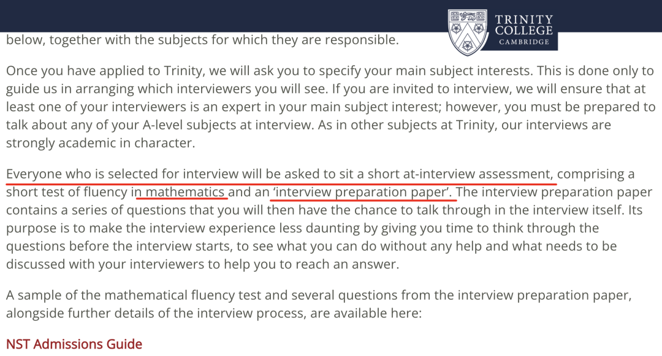Click the text 'short test of fluency'
662x356 pixels.
[67, 192]
